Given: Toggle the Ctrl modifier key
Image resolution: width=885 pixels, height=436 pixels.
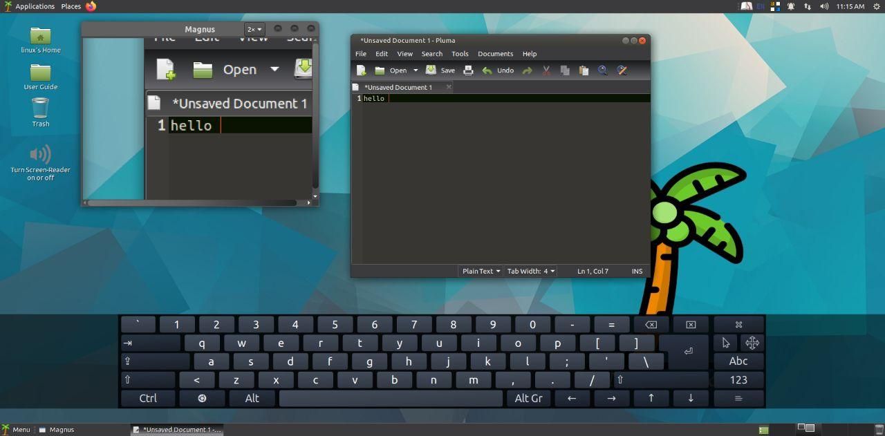Looking at the screenshot, I should pos(148,398).
